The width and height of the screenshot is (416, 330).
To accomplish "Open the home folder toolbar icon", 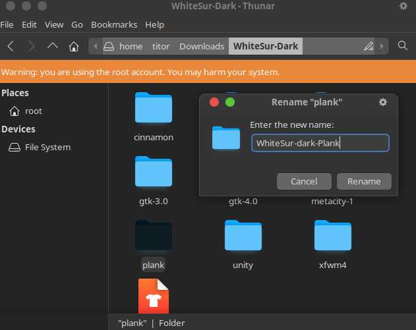I will [74, 46].
